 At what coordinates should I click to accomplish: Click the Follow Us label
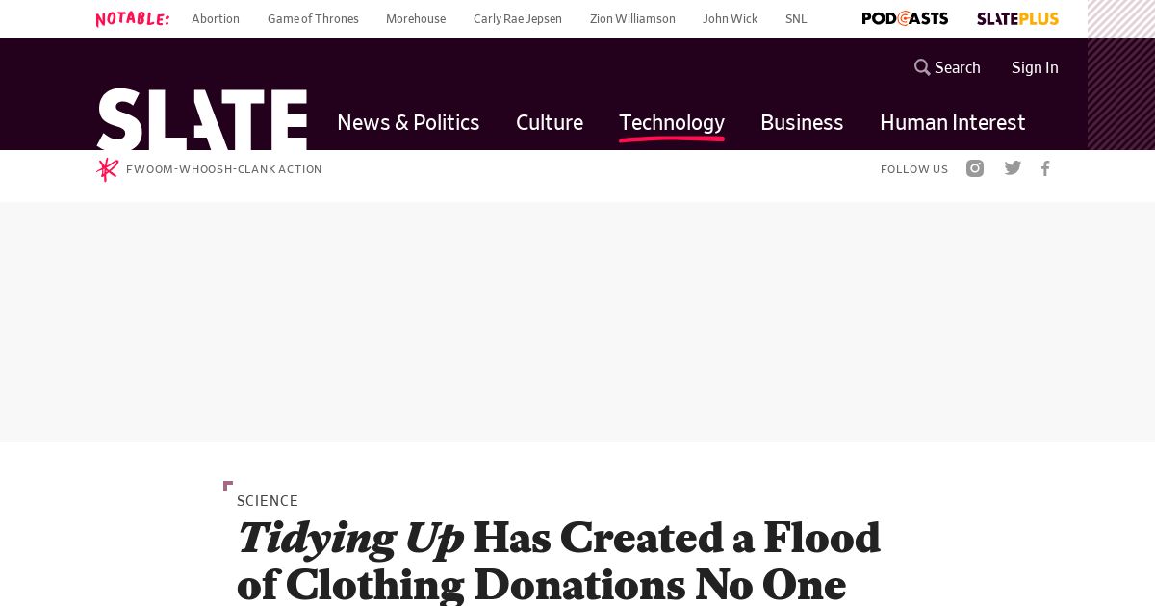[x=914, y=169]
